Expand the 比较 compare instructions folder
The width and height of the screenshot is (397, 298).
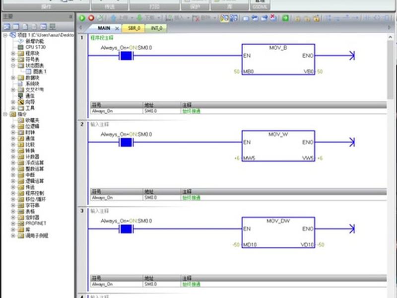click(13, 145)
